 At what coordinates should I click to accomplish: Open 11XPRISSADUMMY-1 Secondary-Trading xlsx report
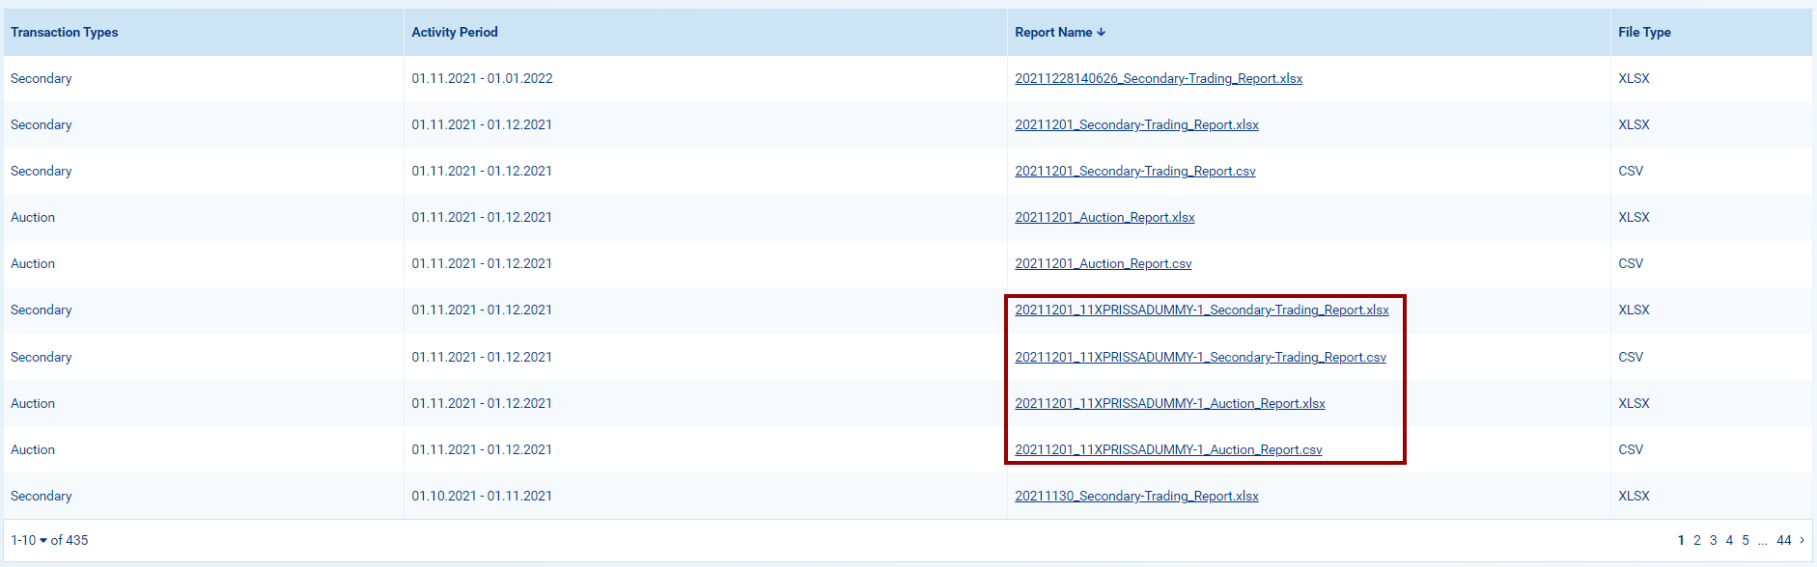(x=1201, y=310)
